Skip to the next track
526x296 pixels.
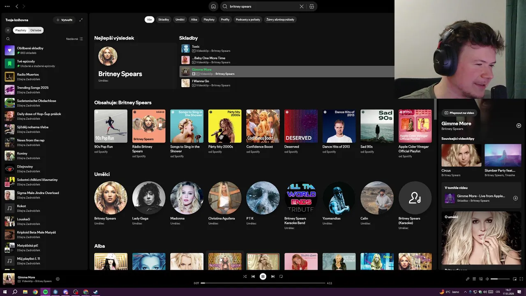[x=273, y=276]
